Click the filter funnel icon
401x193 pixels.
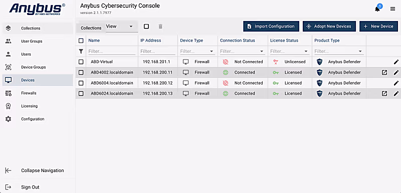click(x=81, y=51)
